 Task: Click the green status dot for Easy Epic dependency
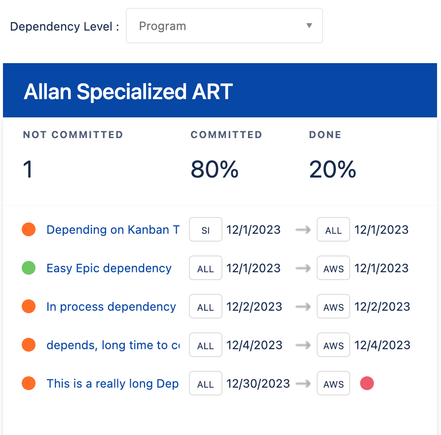point(29,268)
